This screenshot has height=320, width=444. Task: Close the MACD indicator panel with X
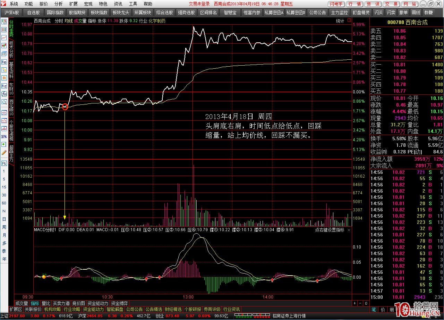pyautogui.click(x=349, y=230)
